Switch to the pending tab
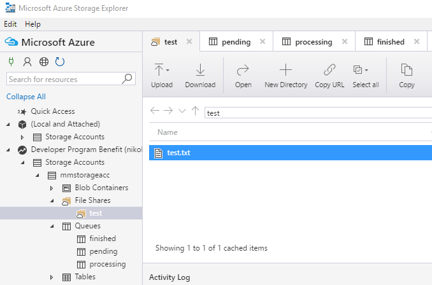The width and height of the screenshot is (432, 285). click(236, 42)
